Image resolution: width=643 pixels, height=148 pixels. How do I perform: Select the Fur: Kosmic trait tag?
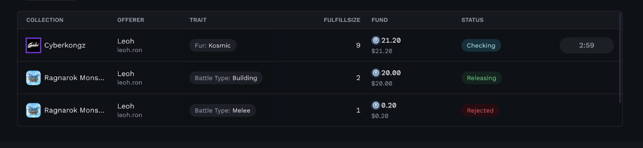click(213, 46)
